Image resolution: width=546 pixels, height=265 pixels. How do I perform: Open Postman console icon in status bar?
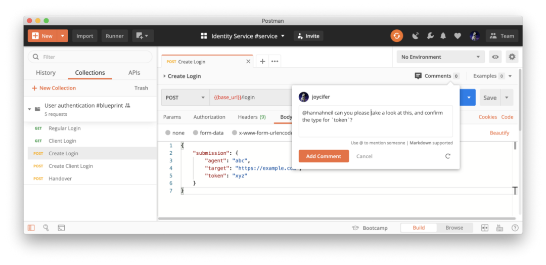(x=61, y=228)
